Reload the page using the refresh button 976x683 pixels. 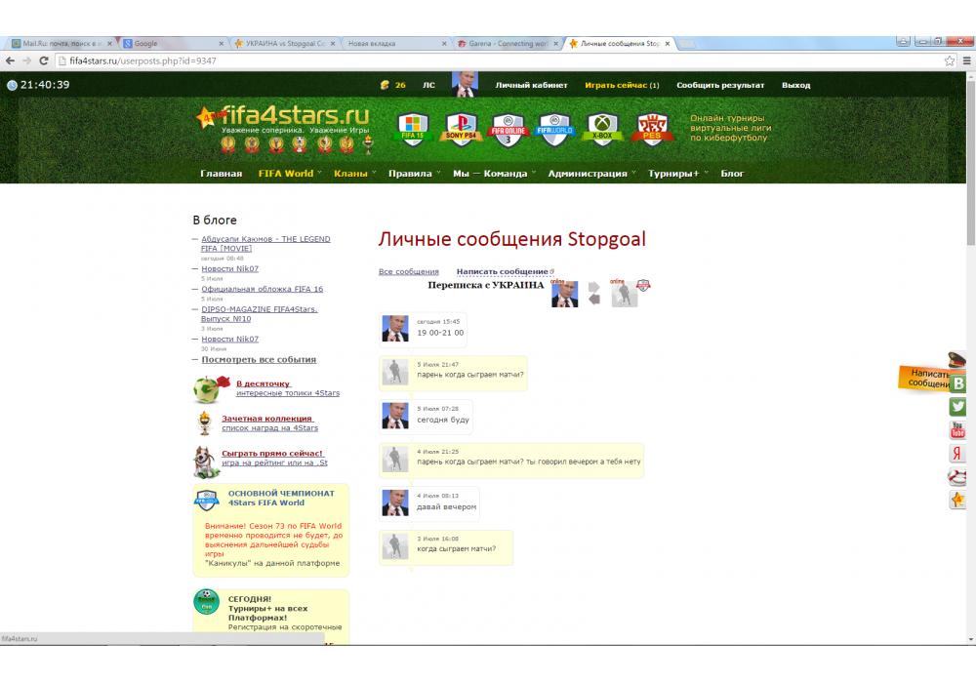[x=44, y=60]
